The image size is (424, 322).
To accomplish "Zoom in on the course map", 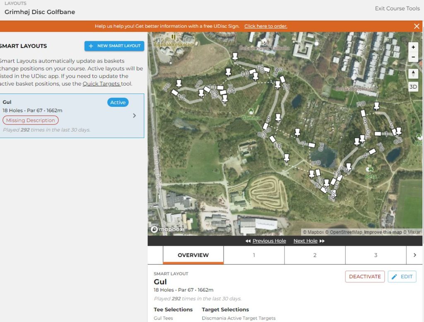I will (x=413, y=47).
